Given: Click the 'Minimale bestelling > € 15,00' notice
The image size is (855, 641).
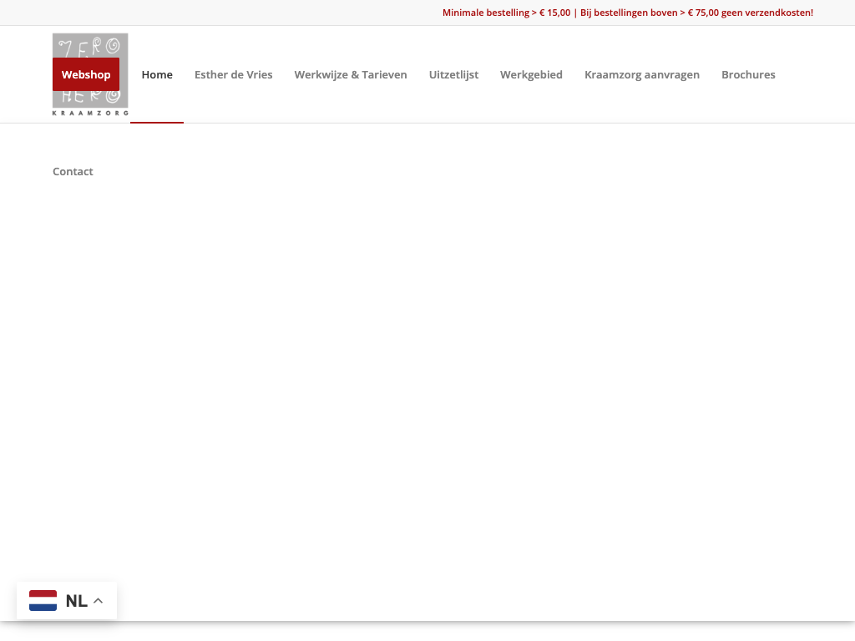Looking at the screenshot, I should (x=506, y=13).
